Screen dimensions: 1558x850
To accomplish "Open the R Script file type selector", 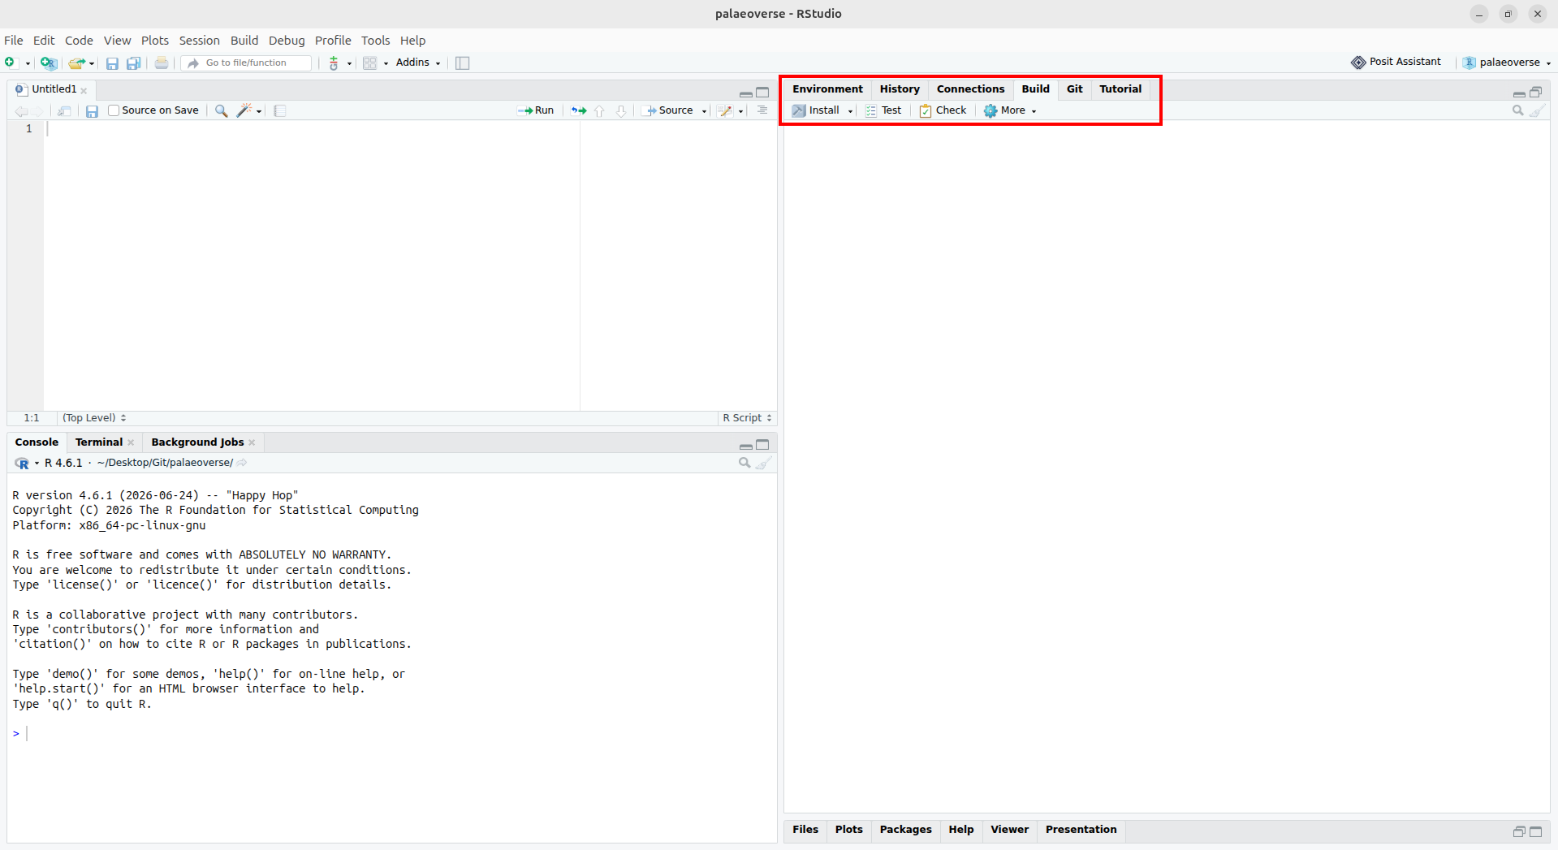I will click(x=747, y=418).
